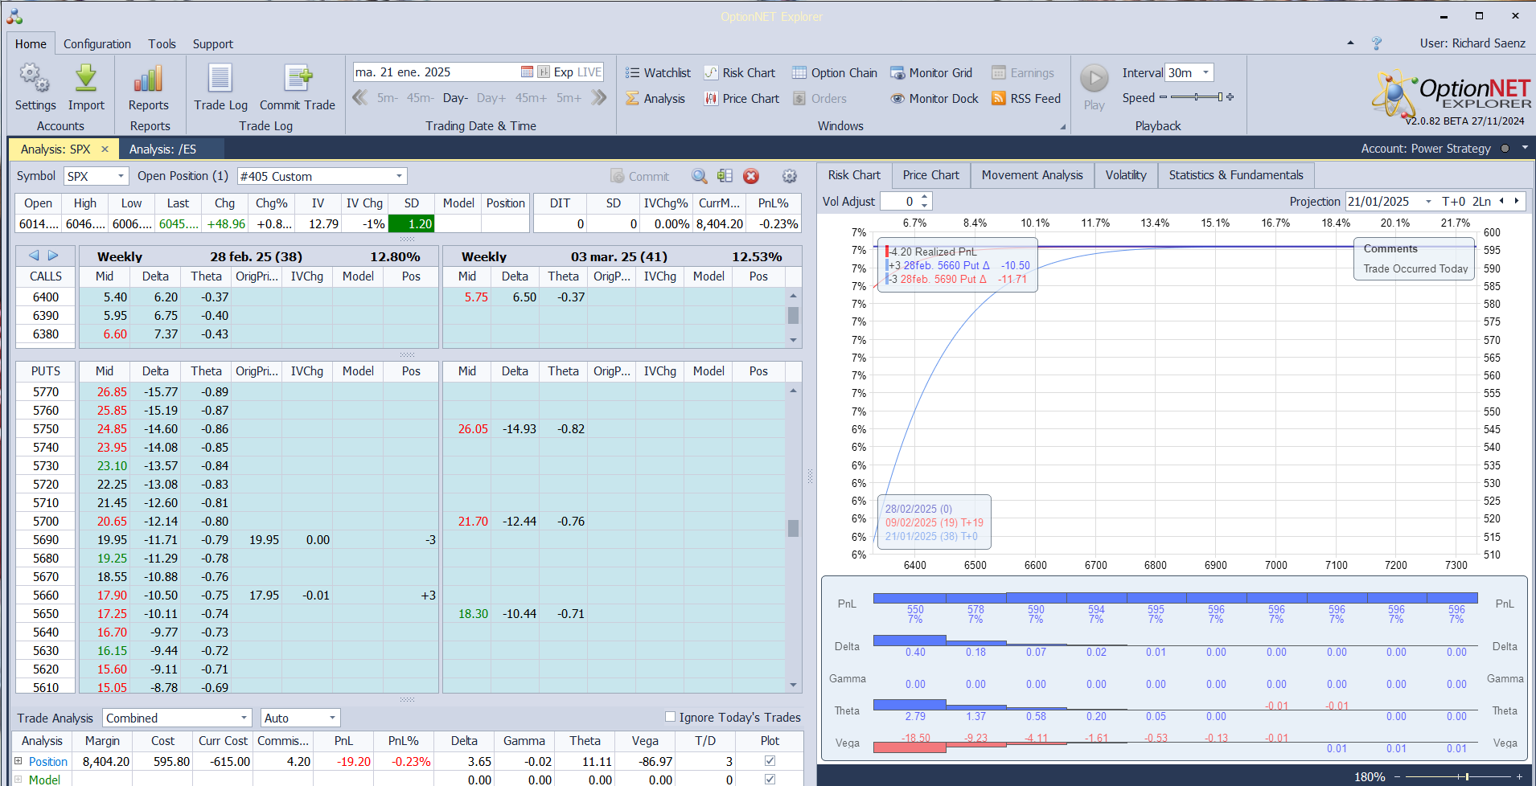Click the puts table vertical scrollbar
Viewport: 1536px width, 786px height.
(793, 528)
